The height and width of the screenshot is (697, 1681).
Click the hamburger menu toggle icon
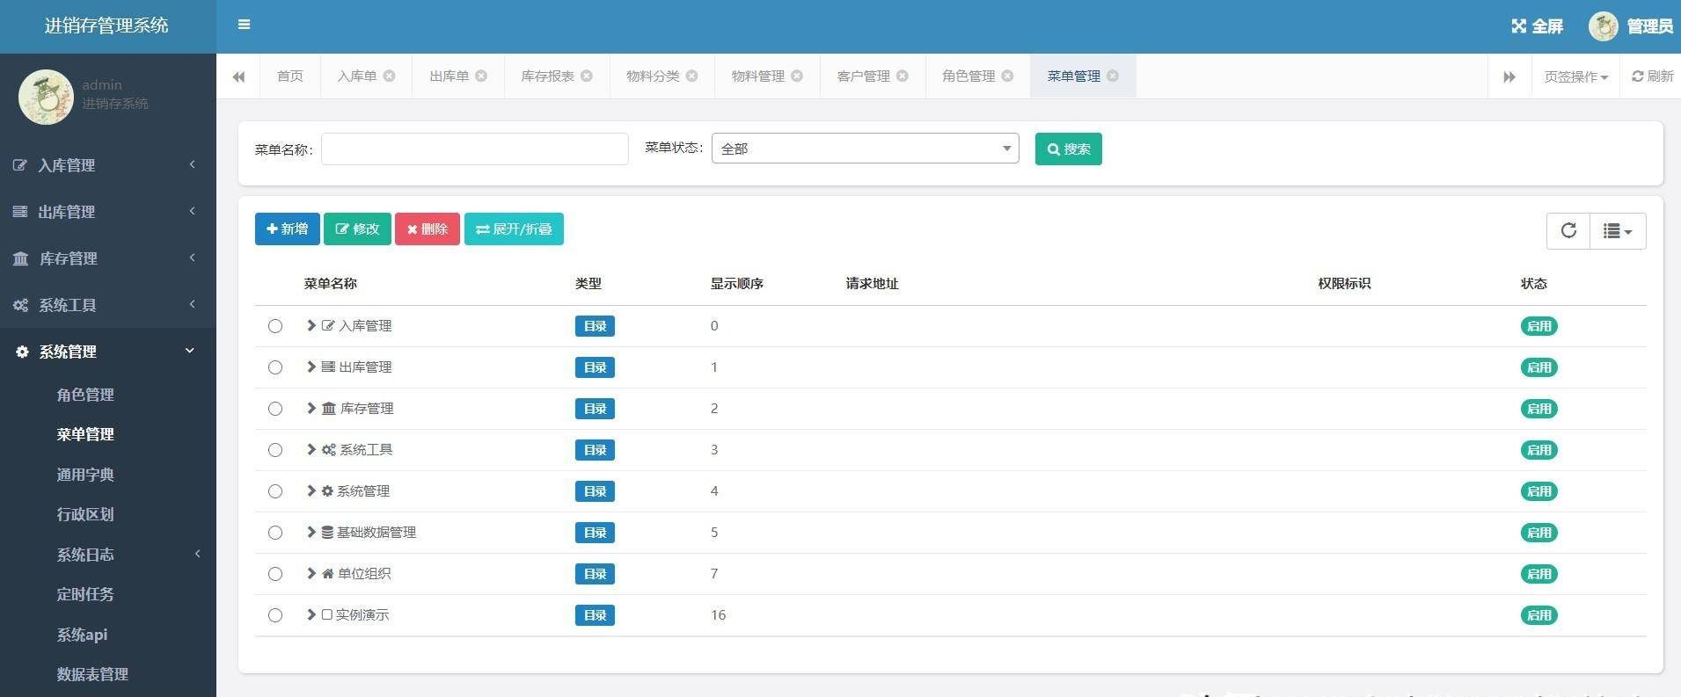click(244, 25)
